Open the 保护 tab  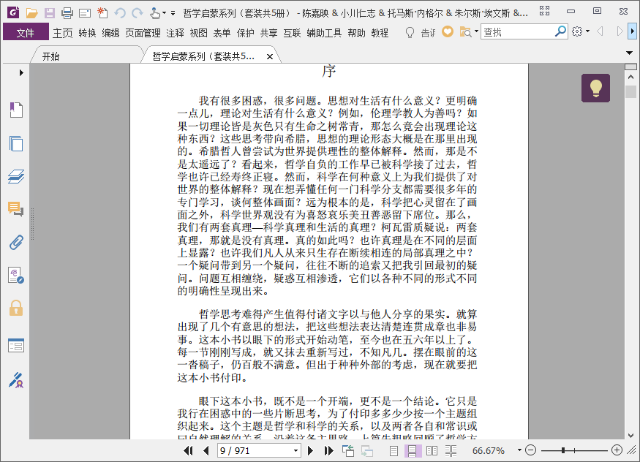tap(245, 33)
